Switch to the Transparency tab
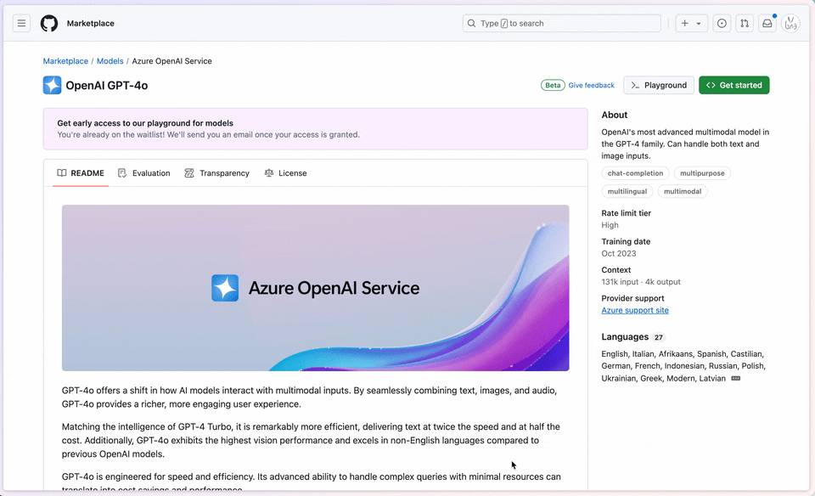The width and height of the screenshot is (815, 496). [216, 173]
